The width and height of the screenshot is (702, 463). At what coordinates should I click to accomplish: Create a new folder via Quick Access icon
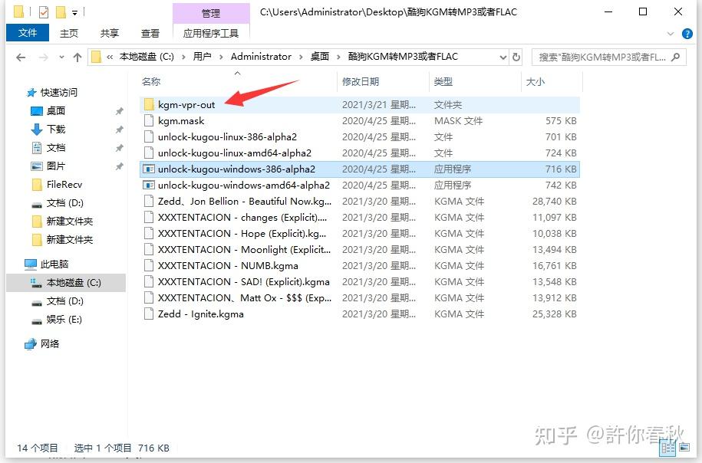tap(61, 11)
